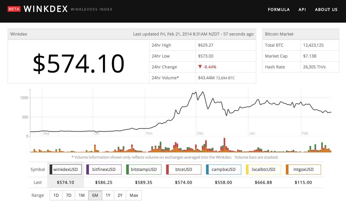Click the Total BTC value 12,423,125
346x210 pixels.
coord(313,45)
